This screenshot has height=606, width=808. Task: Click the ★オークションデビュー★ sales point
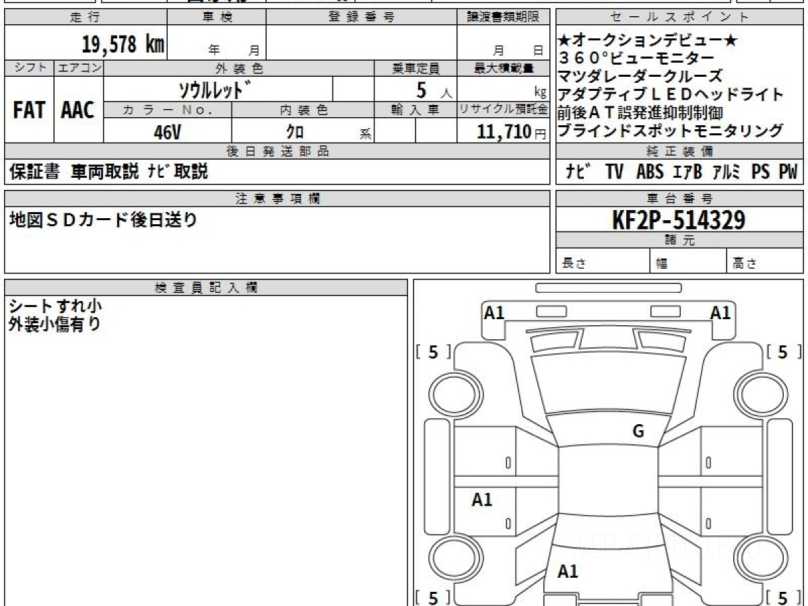coord(648,40)
